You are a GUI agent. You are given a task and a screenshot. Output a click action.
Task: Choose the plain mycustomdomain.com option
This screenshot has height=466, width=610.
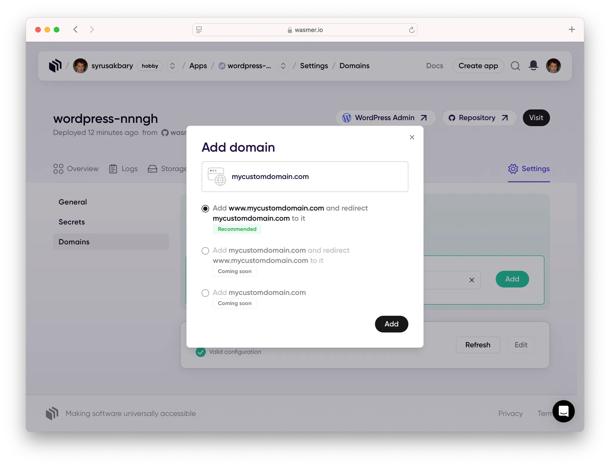pyautogui.click(x=205, y=293)
